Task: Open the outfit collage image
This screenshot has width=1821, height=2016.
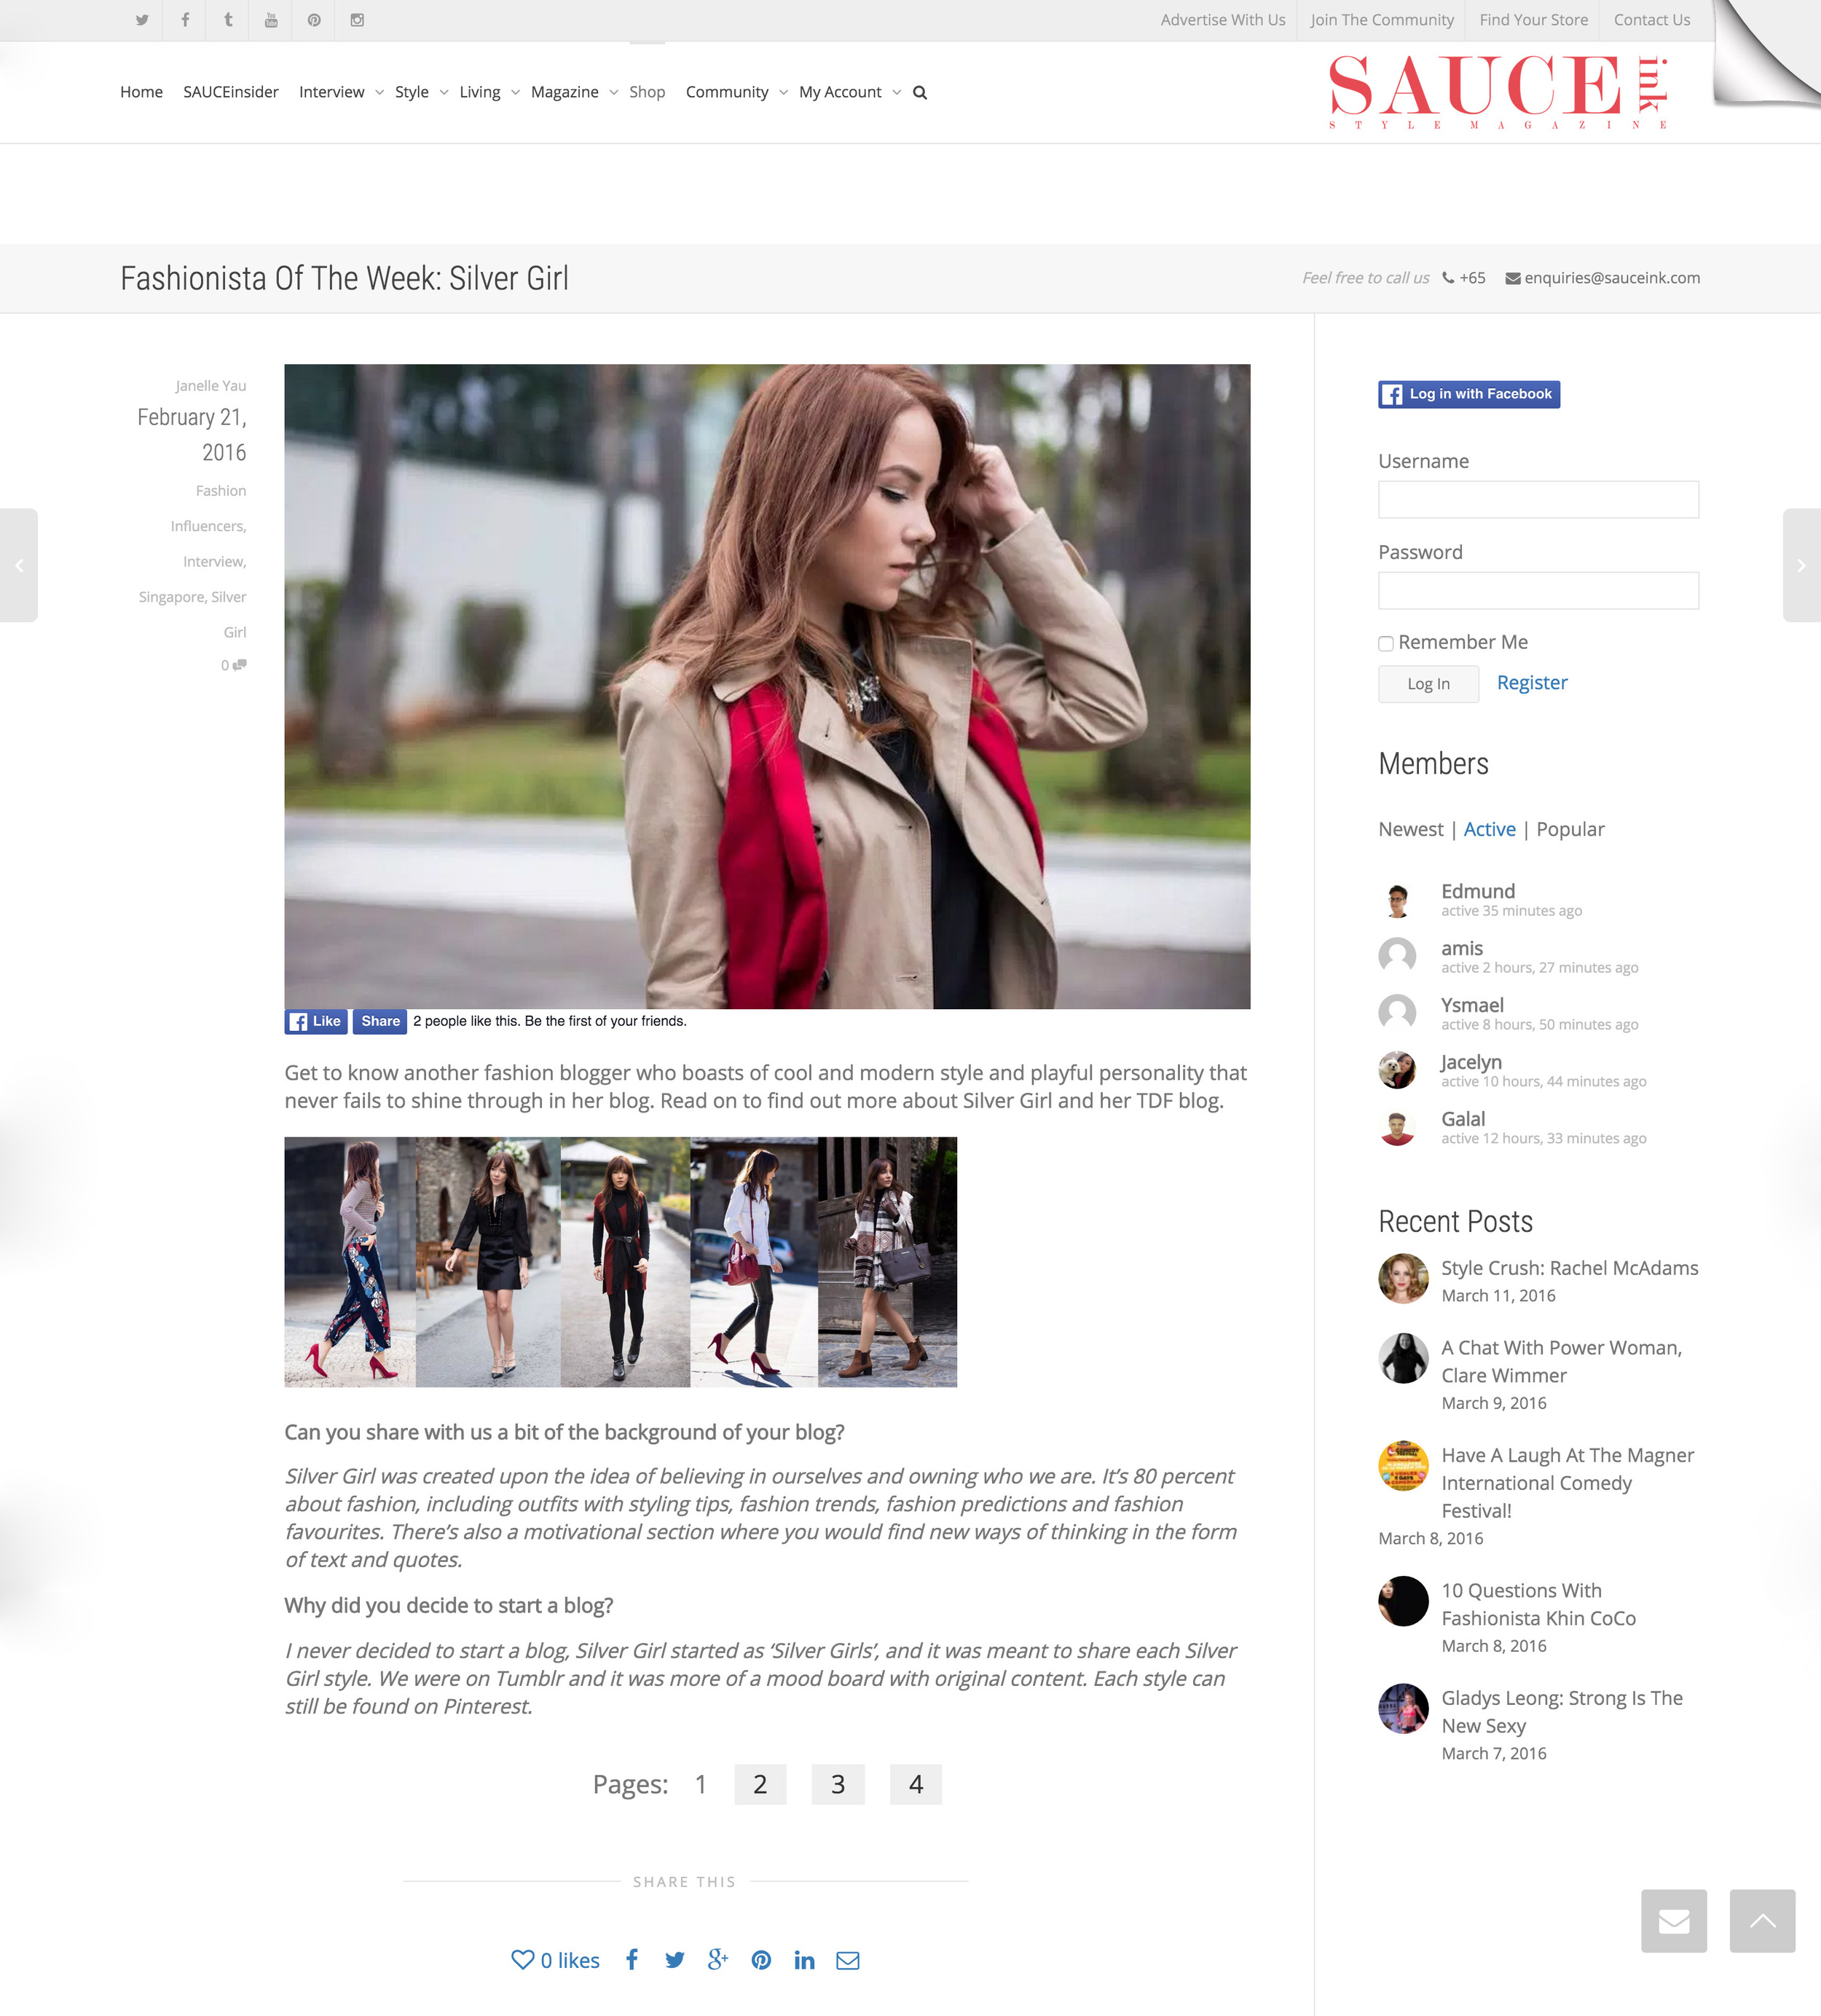Action: click(x=620, y=1261)
